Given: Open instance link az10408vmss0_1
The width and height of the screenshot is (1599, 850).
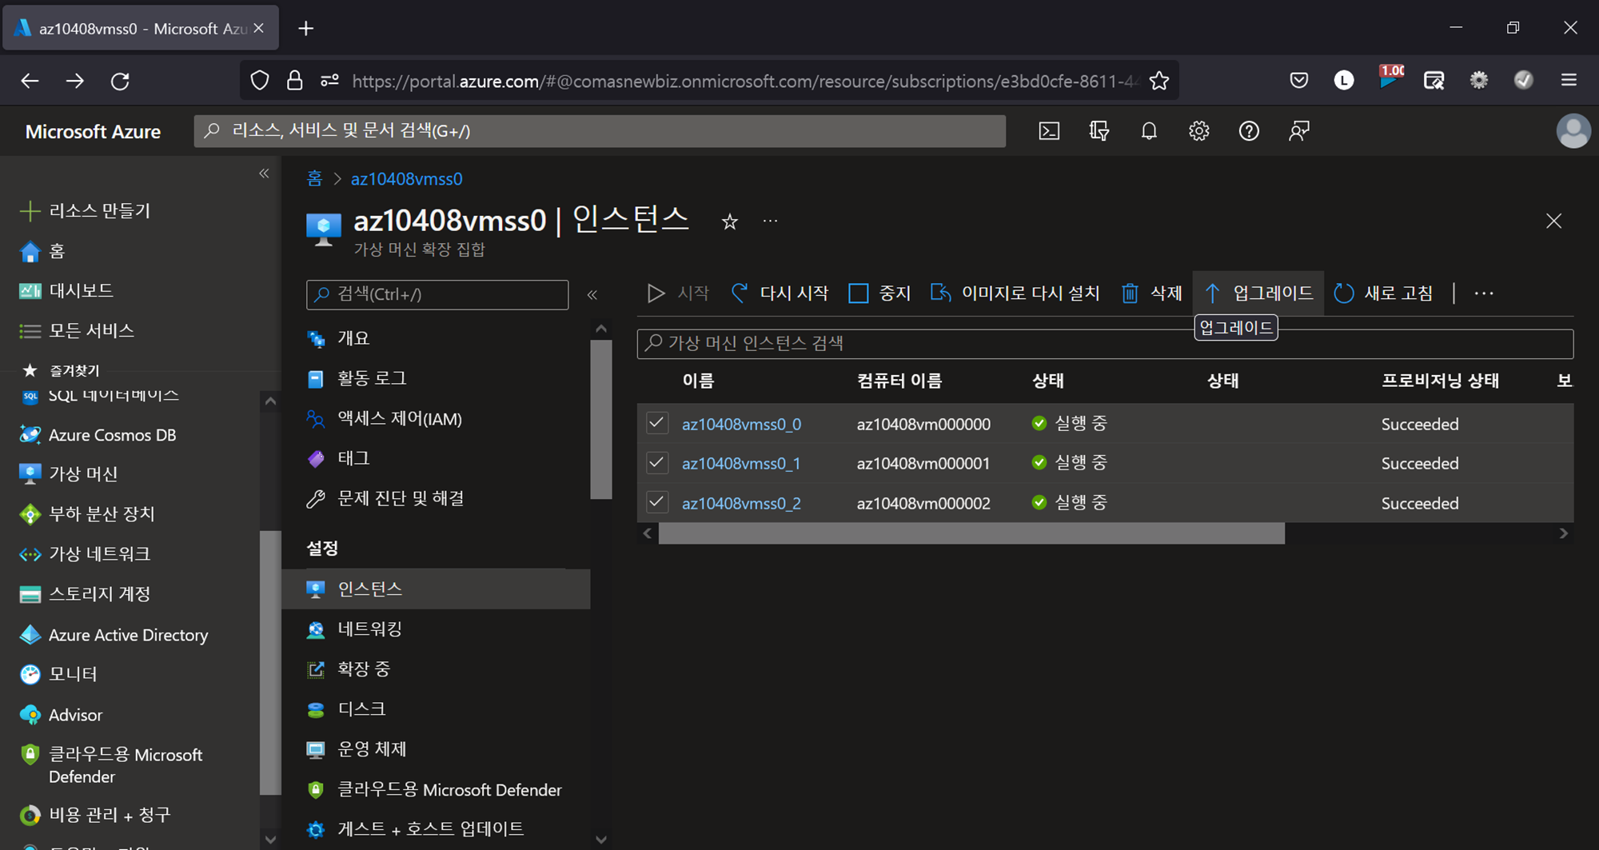Looking at the screenshot, I should coord(741,464).
